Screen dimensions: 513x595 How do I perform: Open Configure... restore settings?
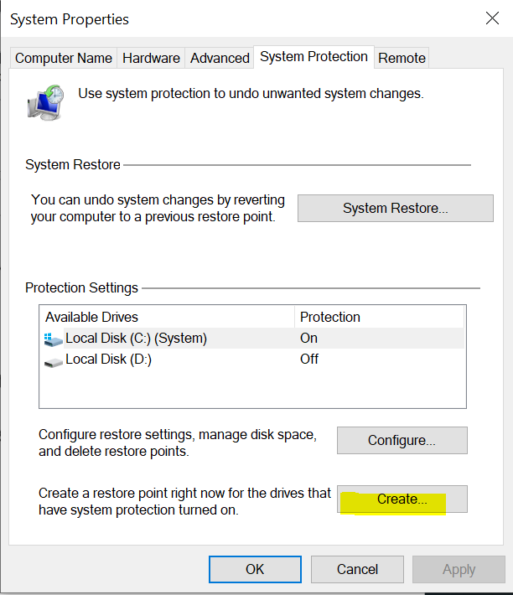pos(402,440)
